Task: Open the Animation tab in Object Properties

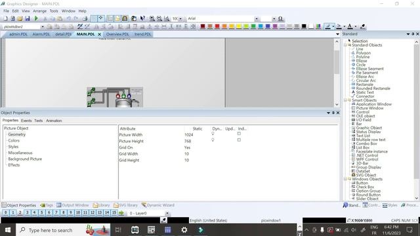Action: click(54, 121)
